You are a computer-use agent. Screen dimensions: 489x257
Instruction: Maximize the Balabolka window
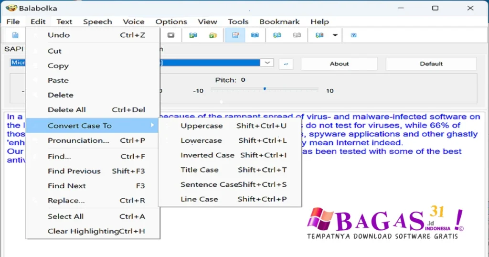pyautogui.click(x=435, y=8)
